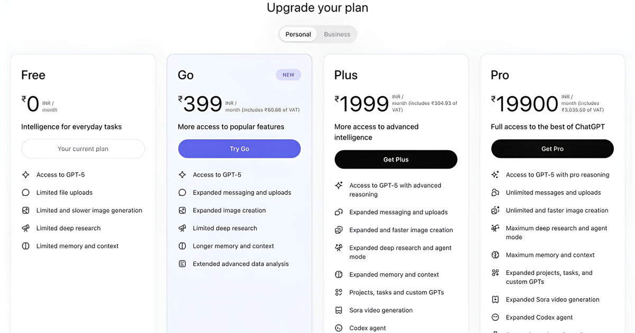The width and height of the screenshot is (635, 333).
Task: Click the Go plan Longer memory icon
Action: coord(182,246)
